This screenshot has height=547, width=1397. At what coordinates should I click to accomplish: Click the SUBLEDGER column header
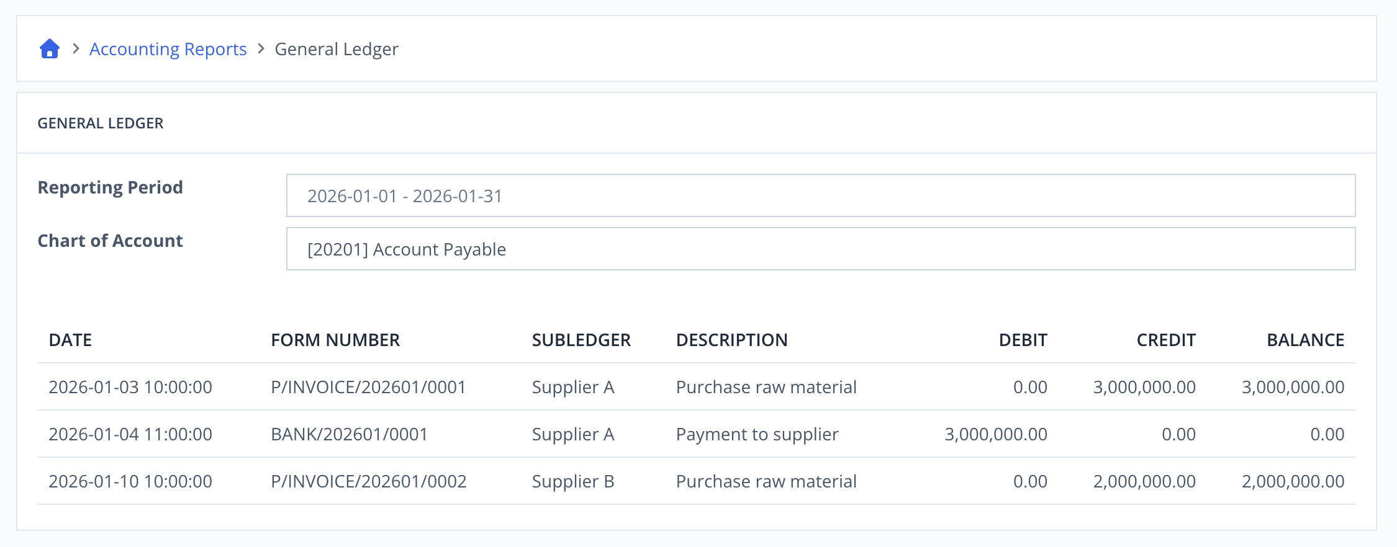click(x=581, y=340)
